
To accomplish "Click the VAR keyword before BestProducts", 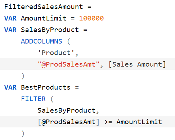I will click(10, 87).
